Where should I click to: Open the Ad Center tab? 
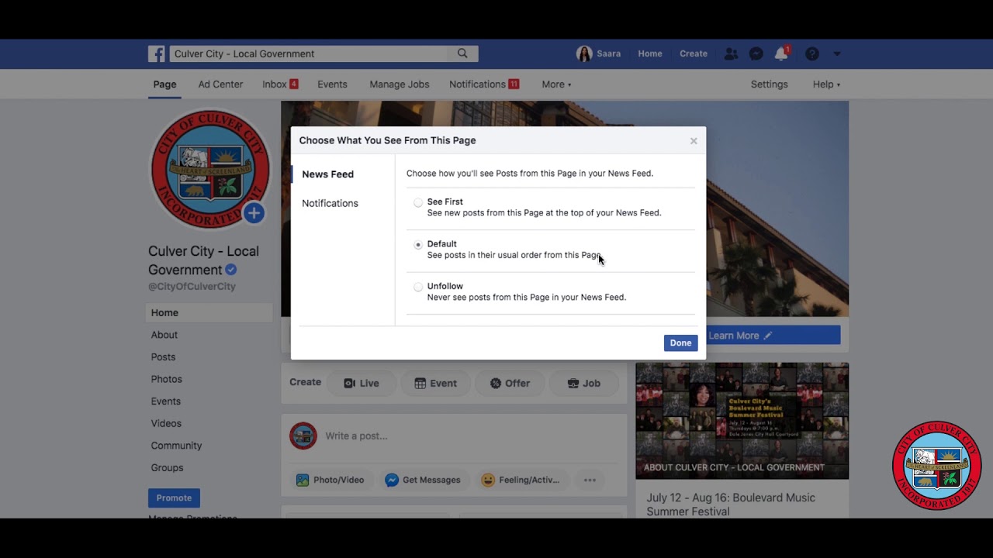[x=220, y=84]
